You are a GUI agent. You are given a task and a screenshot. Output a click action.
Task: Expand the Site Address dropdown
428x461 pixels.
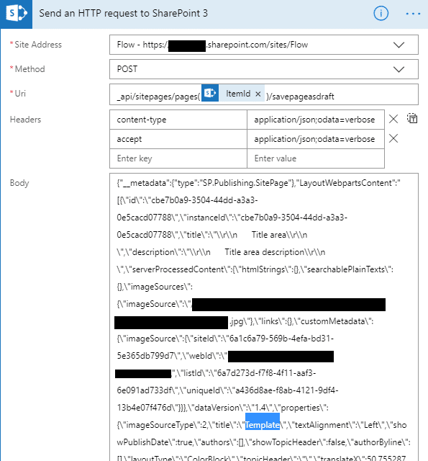coord(399,45)
